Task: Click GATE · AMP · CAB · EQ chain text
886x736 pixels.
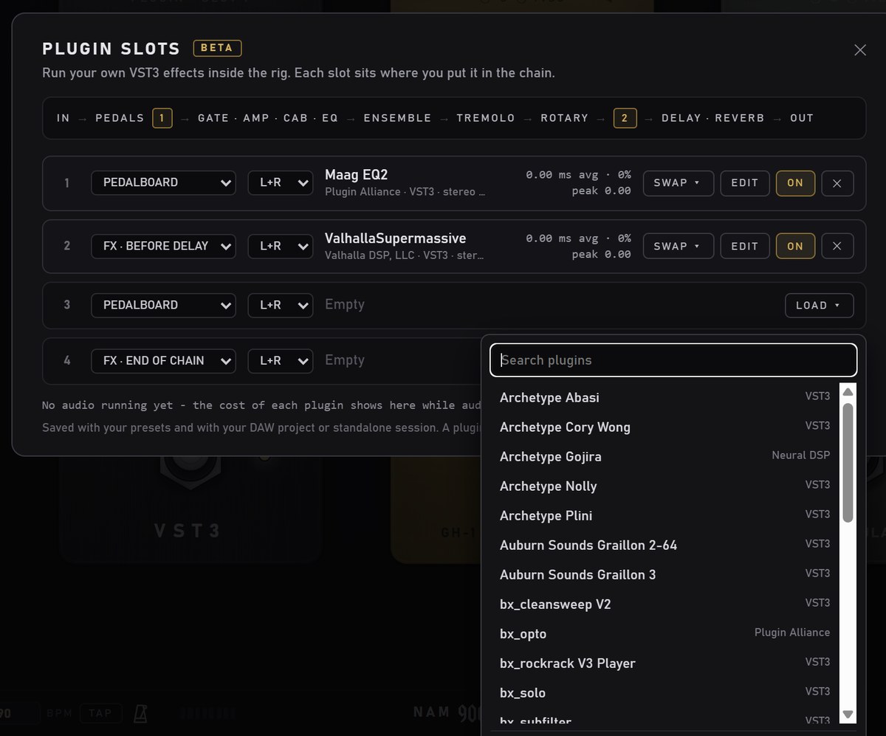Action: [x=267, y=118]
